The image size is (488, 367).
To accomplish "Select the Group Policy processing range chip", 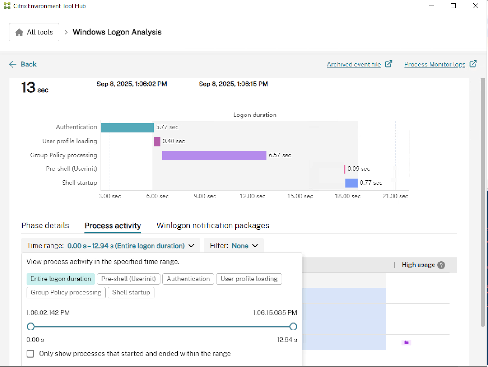I will [66, 293].
